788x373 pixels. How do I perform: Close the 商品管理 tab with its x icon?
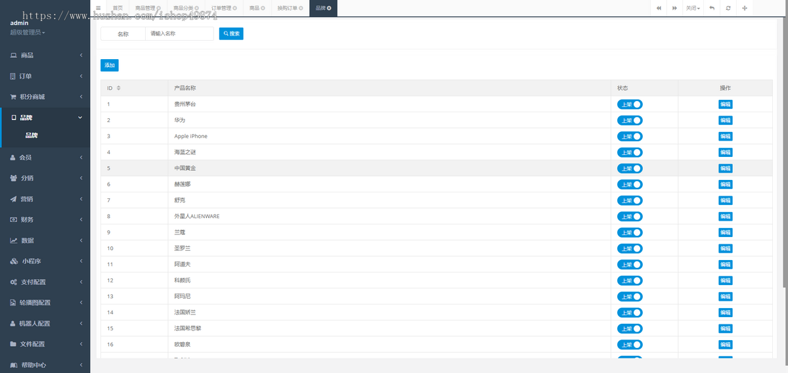point(158,9)
